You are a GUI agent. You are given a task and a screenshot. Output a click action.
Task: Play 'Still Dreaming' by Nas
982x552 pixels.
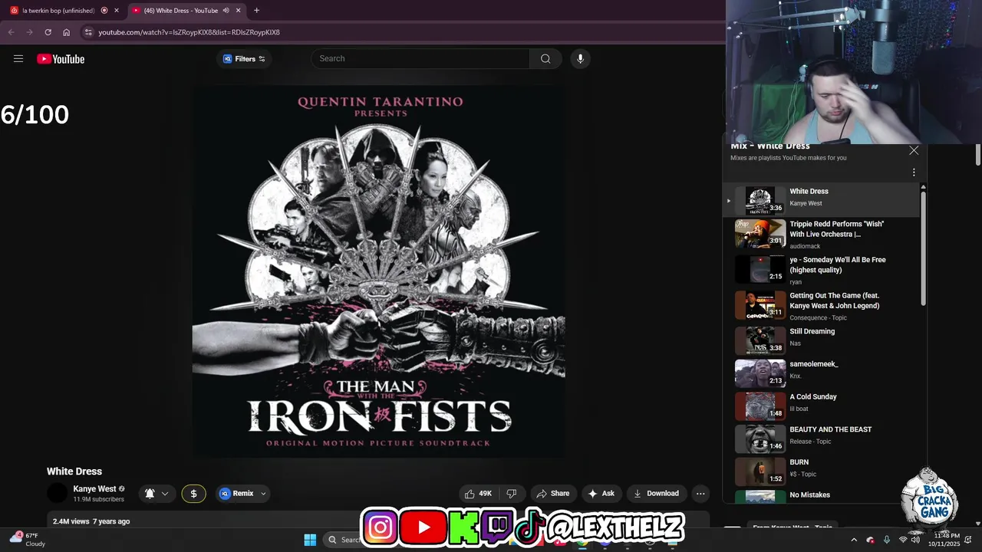[821, 340]
